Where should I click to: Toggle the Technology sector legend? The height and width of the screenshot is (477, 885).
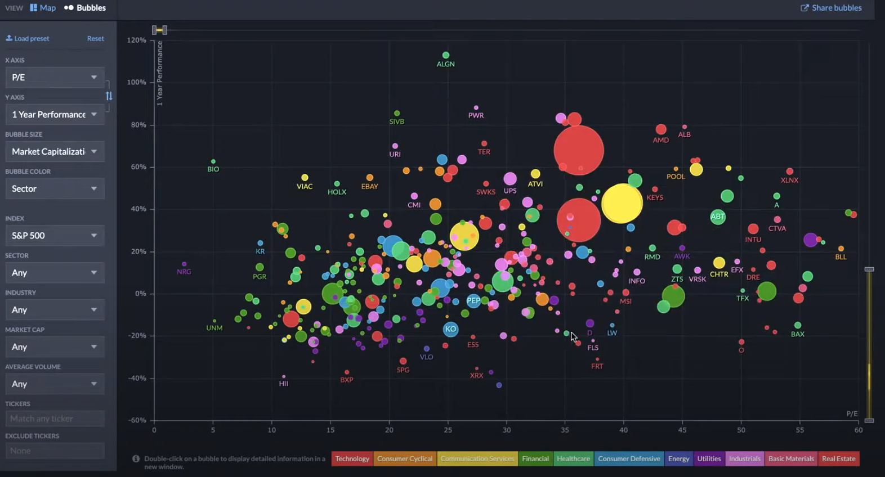tap(352, 458)
